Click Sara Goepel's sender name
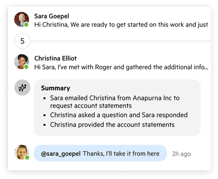218x179 pixels. (51, 16)
